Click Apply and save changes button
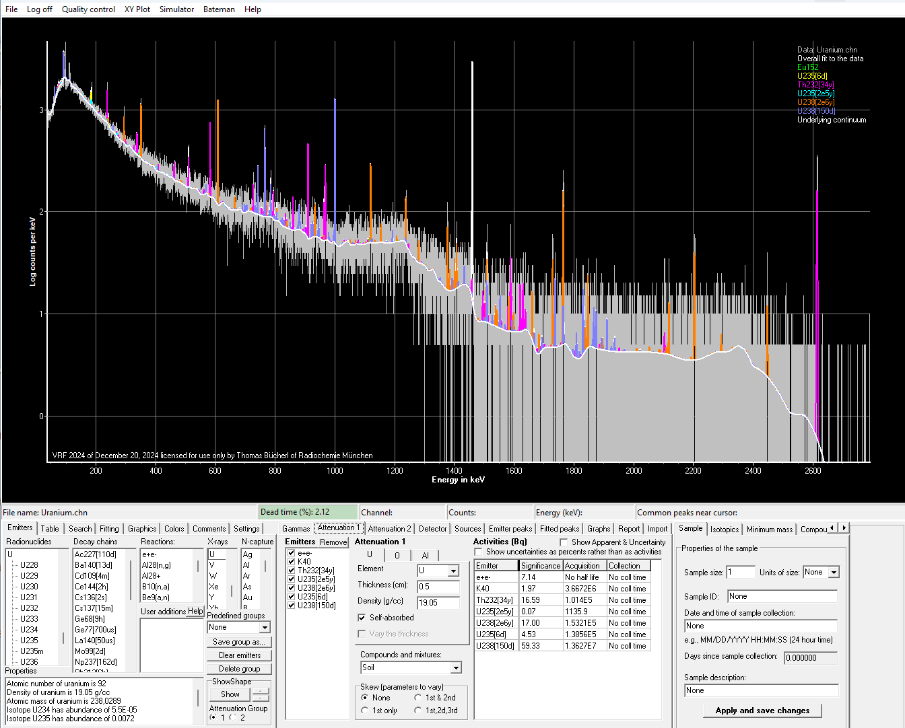Screen dimensions: 905x728 (x=762, y=711)
